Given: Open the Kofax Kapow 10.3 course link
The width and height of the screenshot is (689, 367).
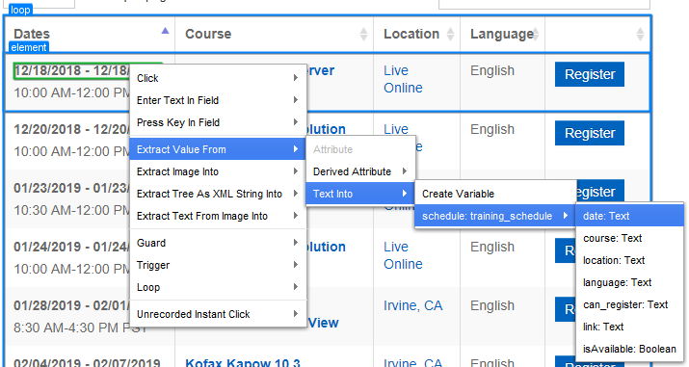Looking at the screenshot, I should coord(243,362).
